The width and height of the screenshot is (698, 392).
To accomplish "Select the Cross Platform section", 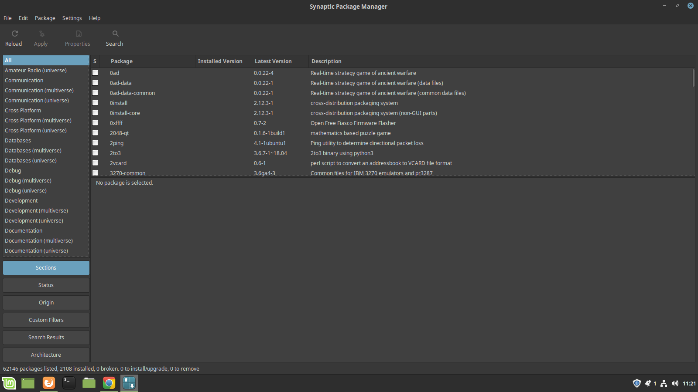I will coord(46,111).
